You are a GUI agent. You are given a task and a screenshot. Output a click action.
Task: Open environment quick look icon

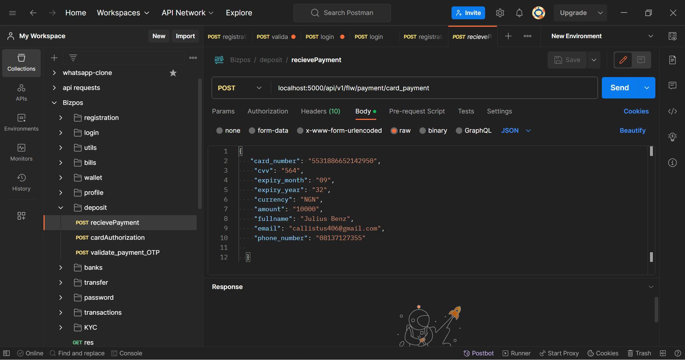pos(673,36)
